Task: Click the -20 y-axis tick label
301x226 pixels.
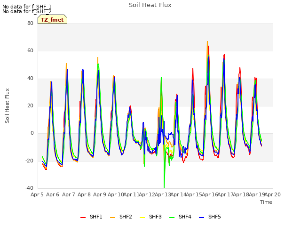Action: (29, 161)
